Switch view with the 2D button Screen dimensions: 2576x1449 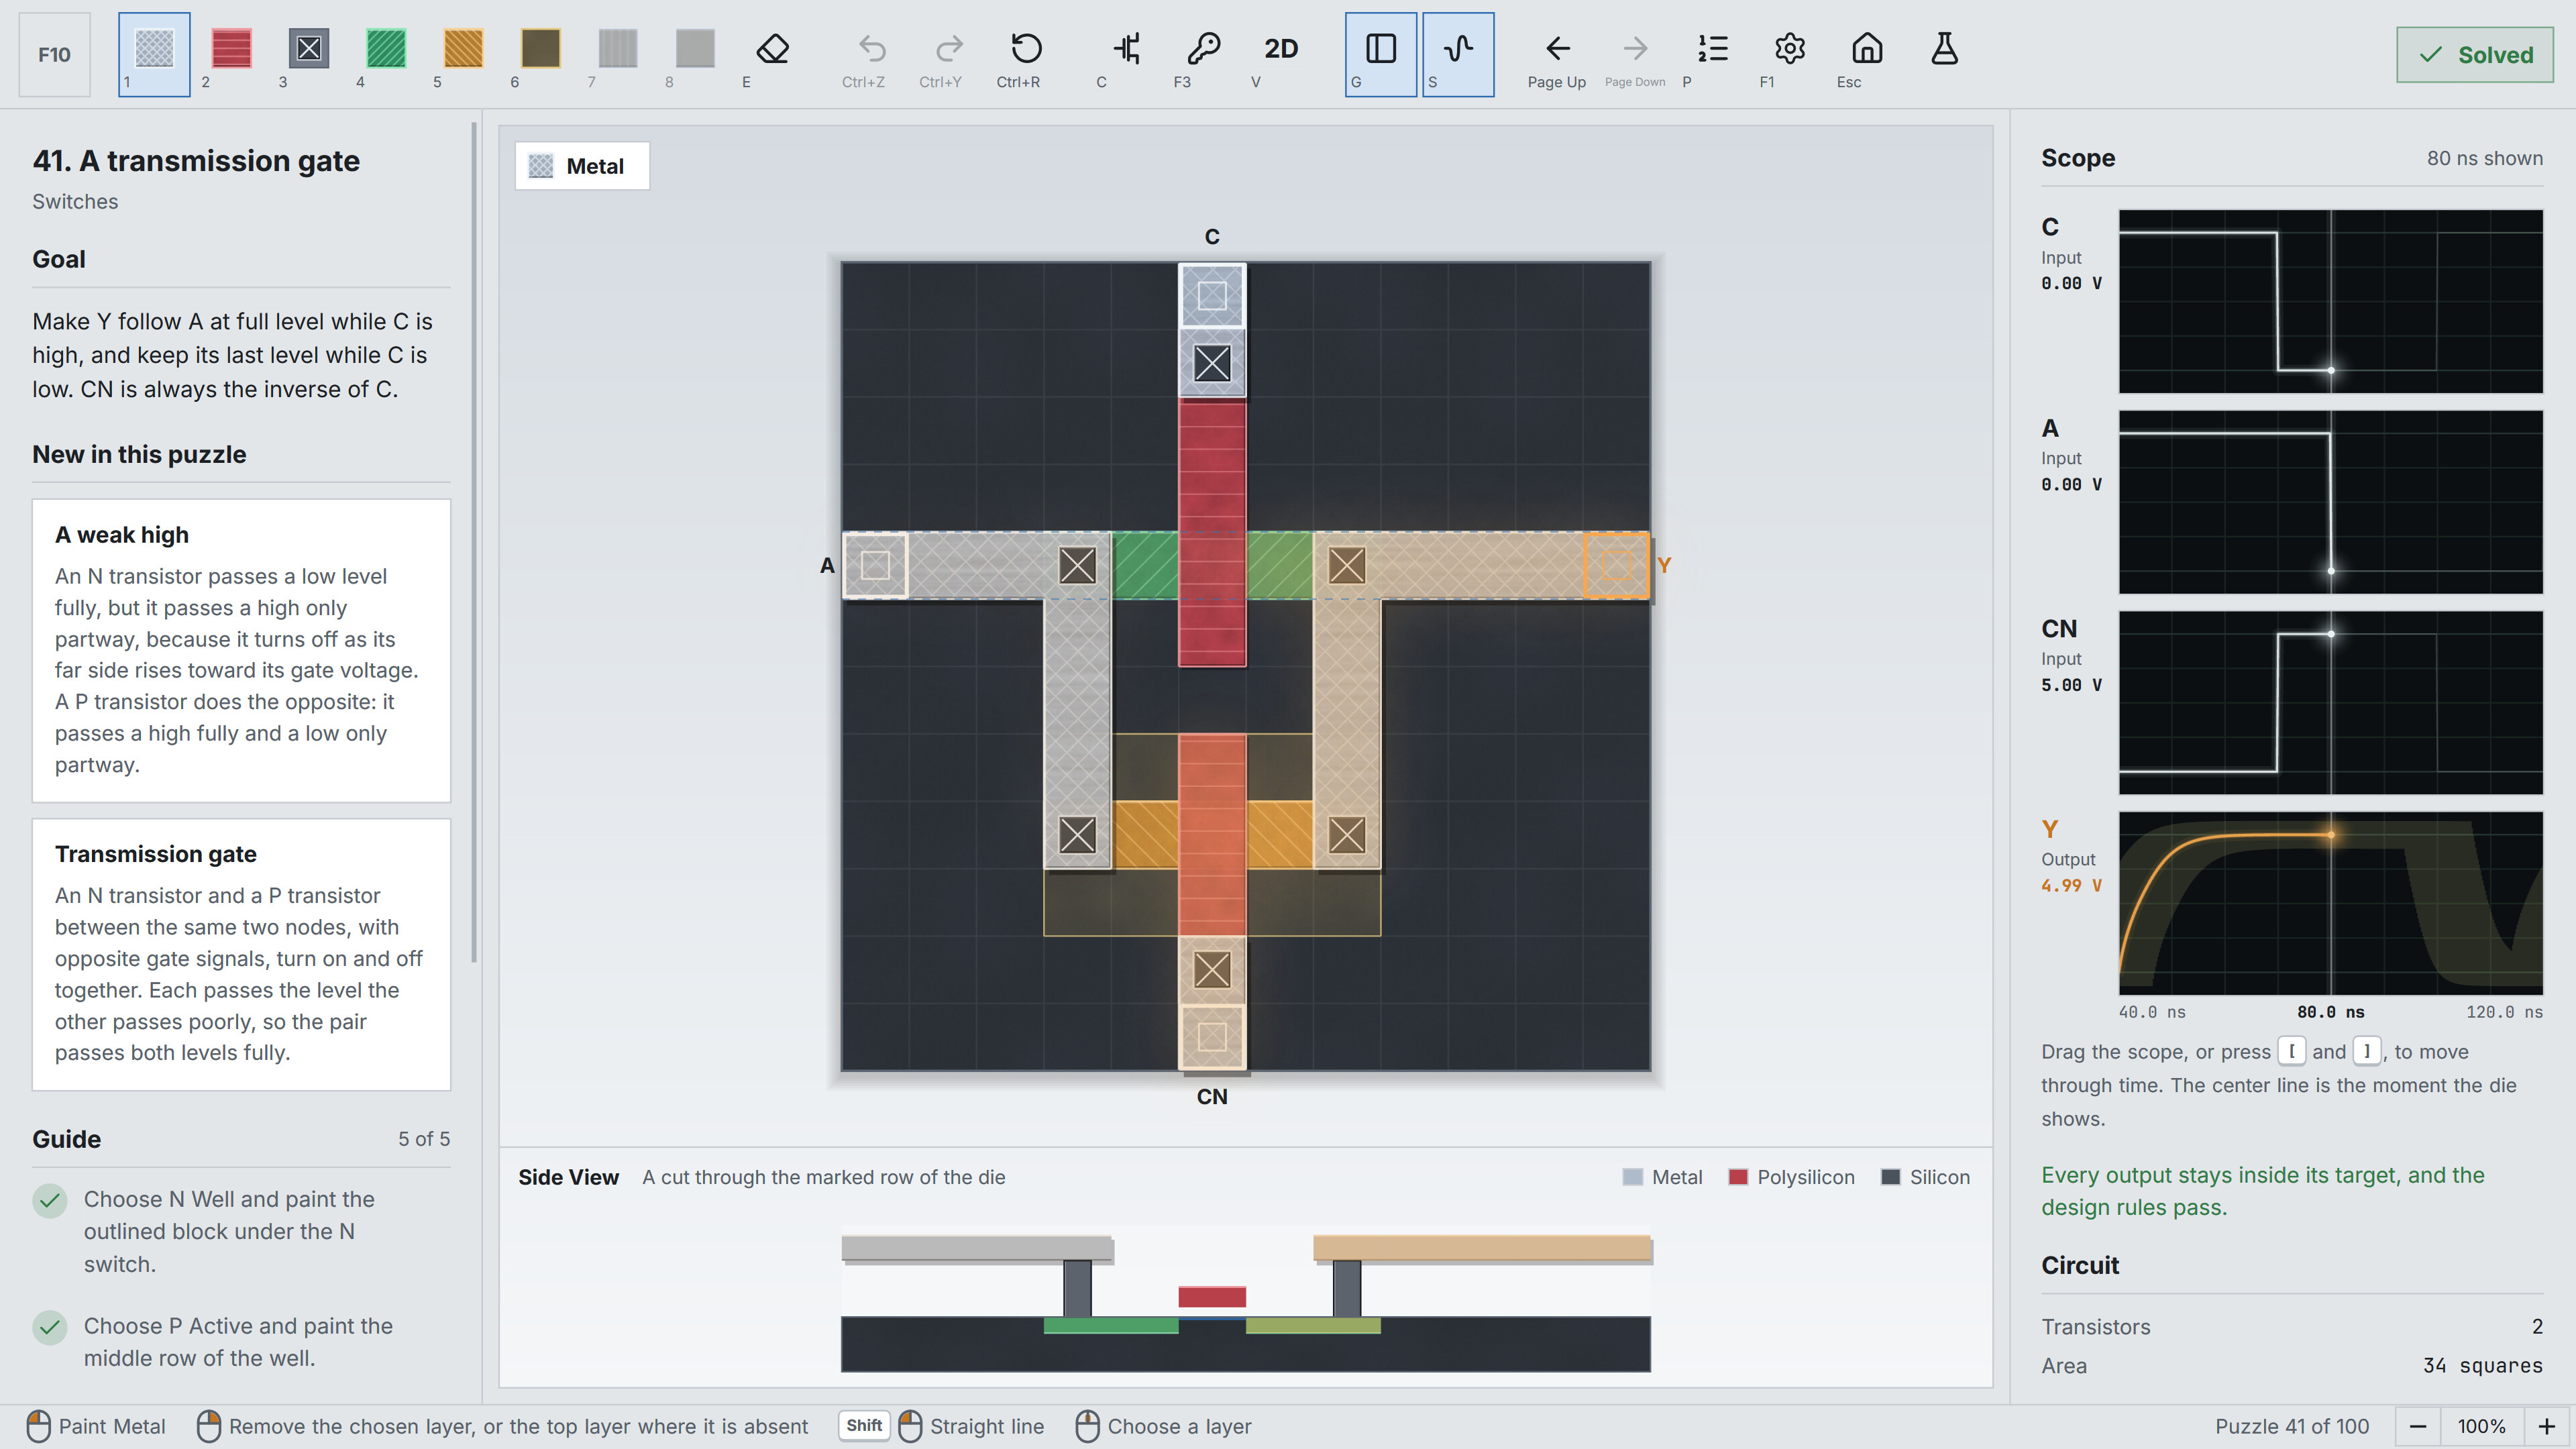click(1280, 54)
